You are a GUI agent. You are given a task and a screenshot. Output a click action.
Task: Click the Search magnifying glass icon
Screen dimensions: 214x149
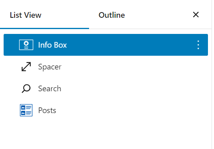(26, 88)
